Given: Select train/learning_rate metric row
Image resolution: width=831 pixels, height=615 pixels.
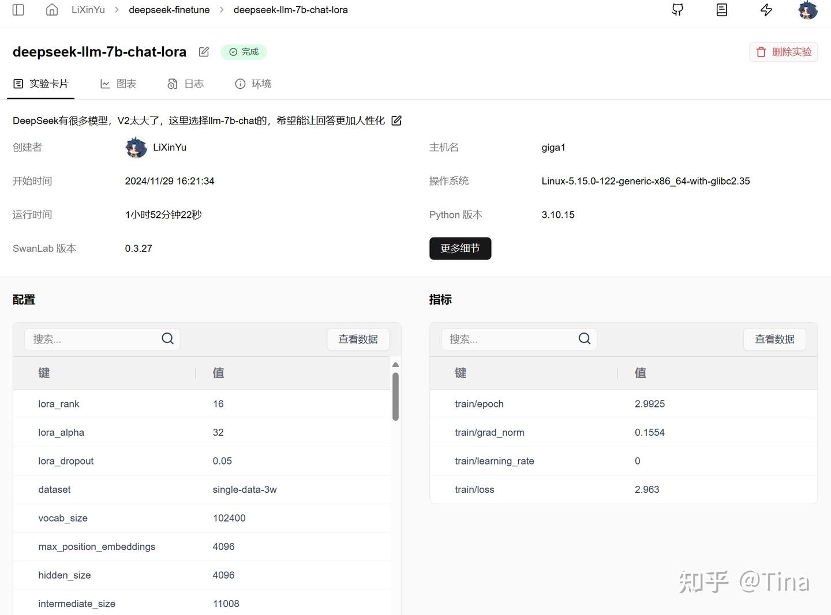Looking at the screenshot, I should (x=623, y=461).
